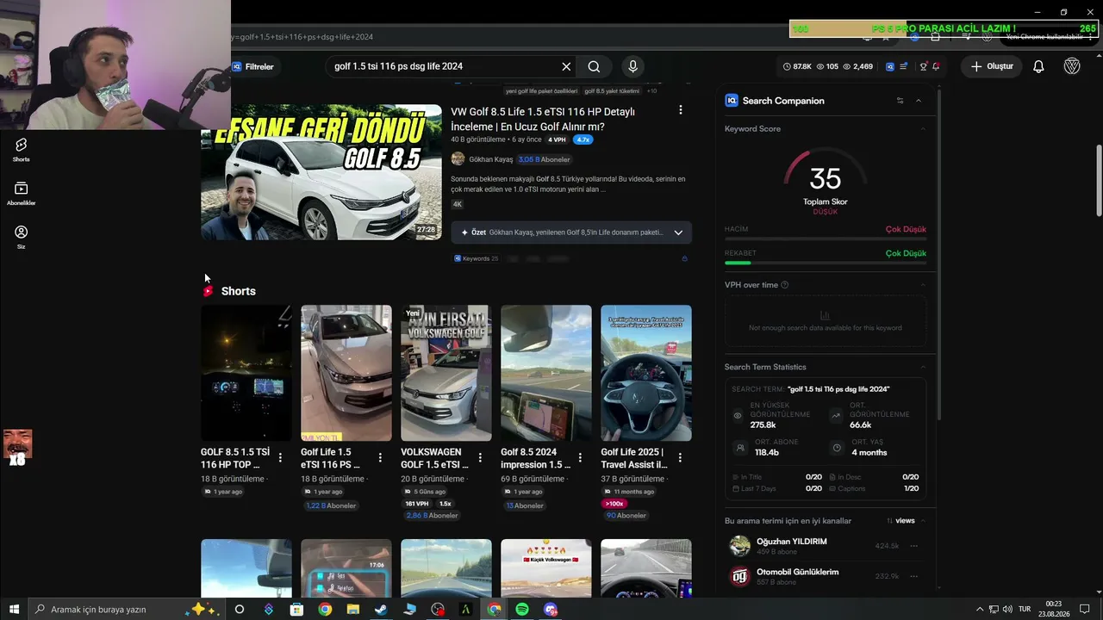Open options for 'VOLKSWAGEN GOLF 1.5 eTSI' short

click(480, 458)
